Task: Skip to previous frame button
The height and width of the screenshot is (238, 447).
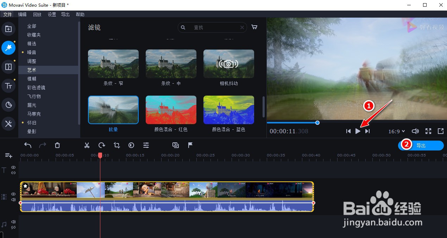Action: click(348, 131)
